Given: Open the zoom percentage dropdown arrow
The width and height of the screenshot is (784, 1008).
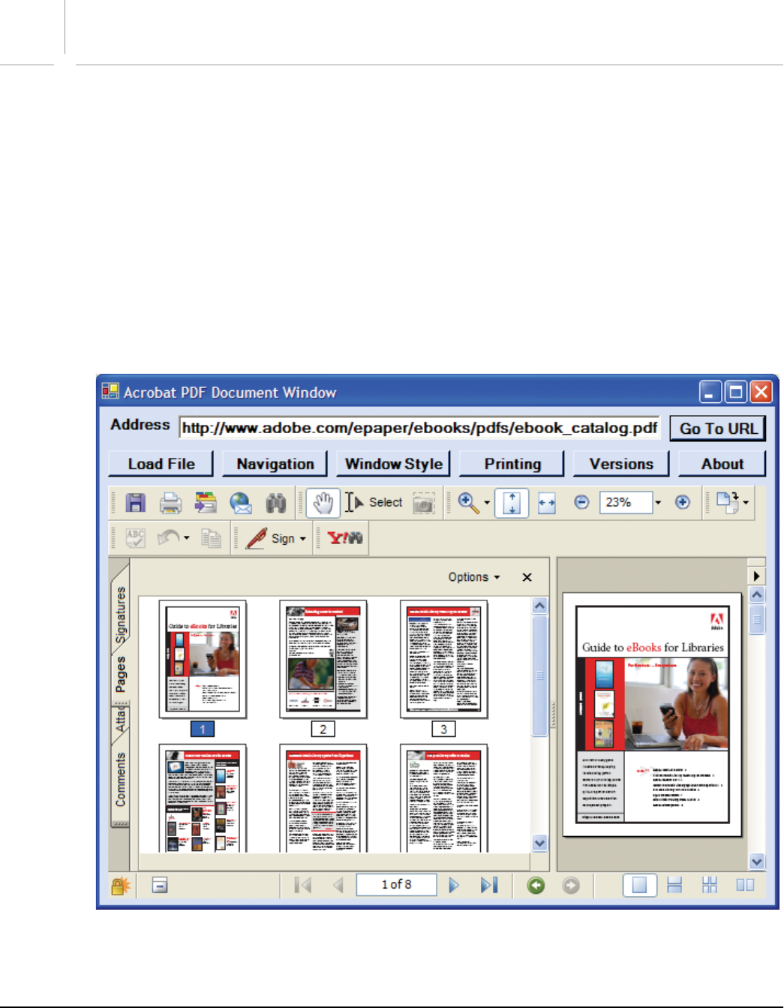Looking at the screenshot, I should point(658,503).
